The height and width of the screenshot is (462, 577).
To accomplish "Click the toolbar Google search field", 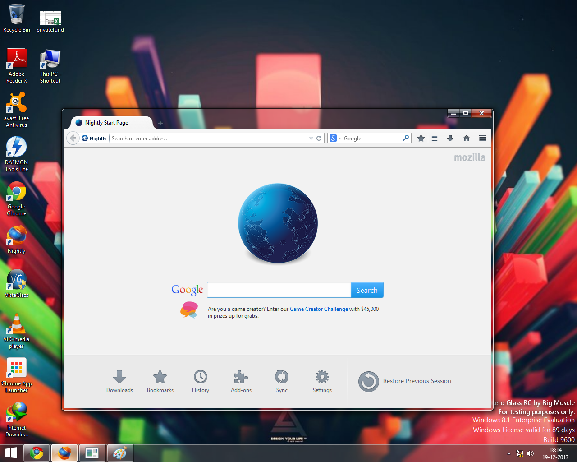I will pyautogui.click(x=372, y=139).
